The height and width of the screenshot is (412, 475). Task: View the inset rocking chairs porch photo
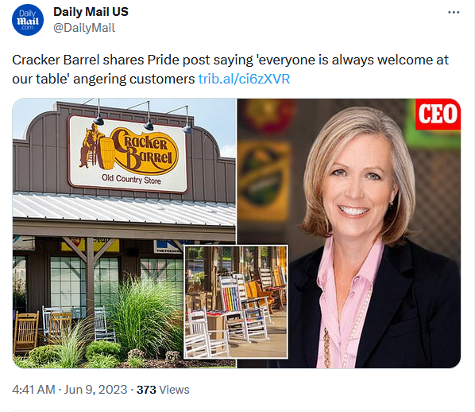[x=236, y=301]
